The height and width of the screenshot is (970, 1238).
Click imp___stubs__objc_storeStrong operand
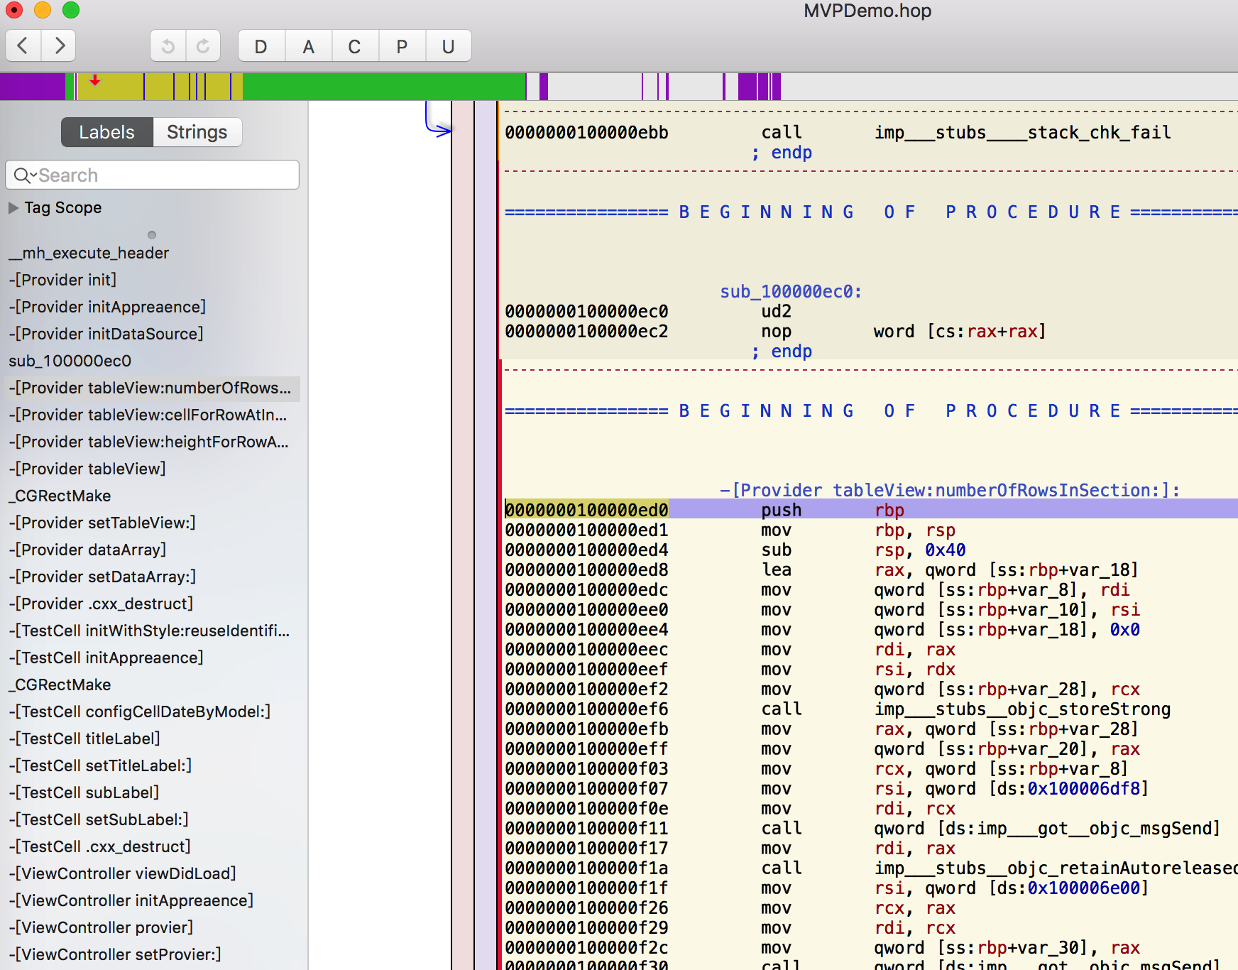tap(1022, 709)
